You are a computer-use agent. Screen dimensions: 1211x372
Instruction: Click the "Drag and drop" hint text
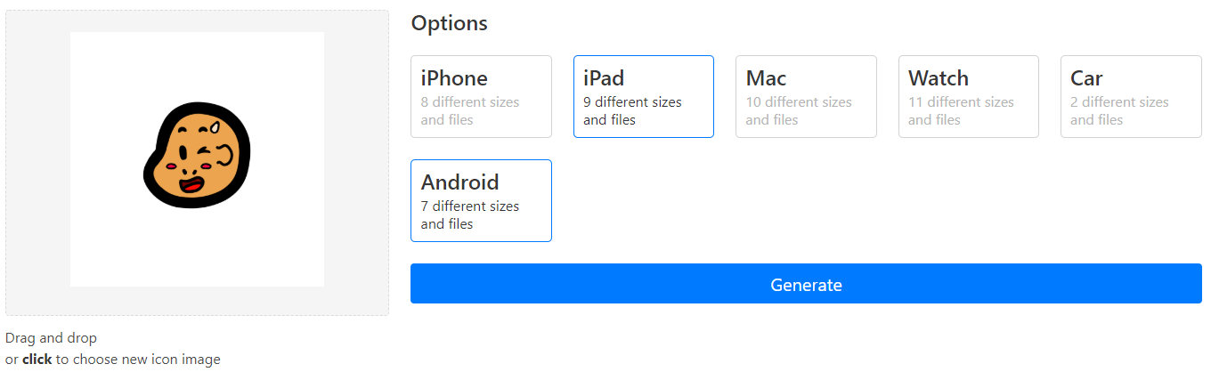[51, 338]
